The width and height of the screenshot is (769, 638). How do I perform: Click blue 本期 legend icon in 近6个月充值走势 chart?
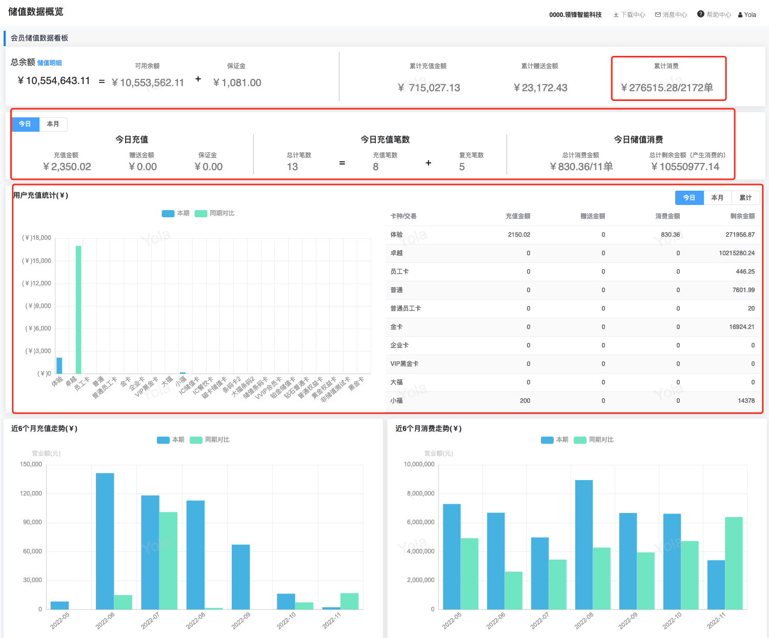click(x=163, y=440)
